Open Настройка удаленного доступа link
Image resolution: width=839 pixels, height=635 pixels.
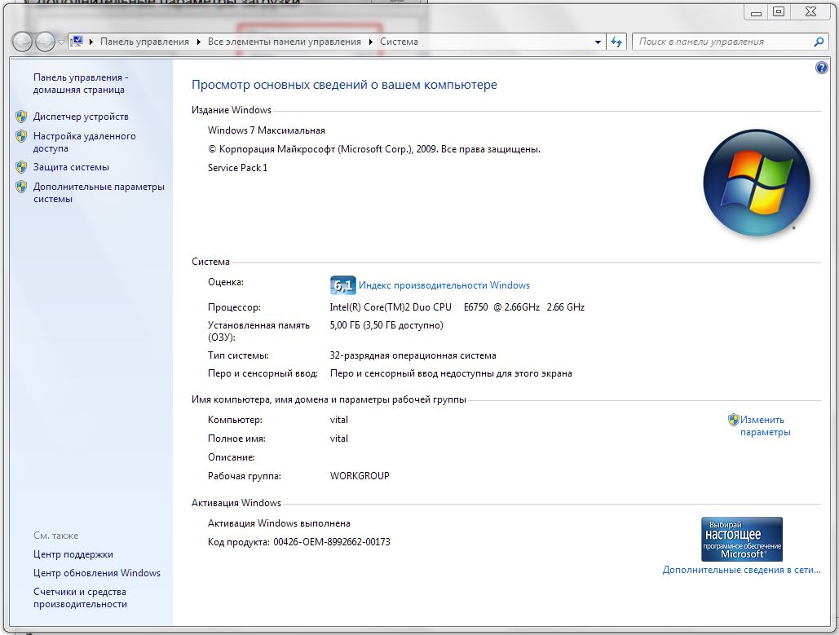click(85, 143)
